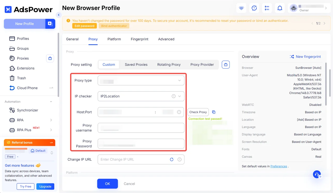Click the Try Free button
The width and height of the screenshot is (333, 193).
(x=25, y=186)
